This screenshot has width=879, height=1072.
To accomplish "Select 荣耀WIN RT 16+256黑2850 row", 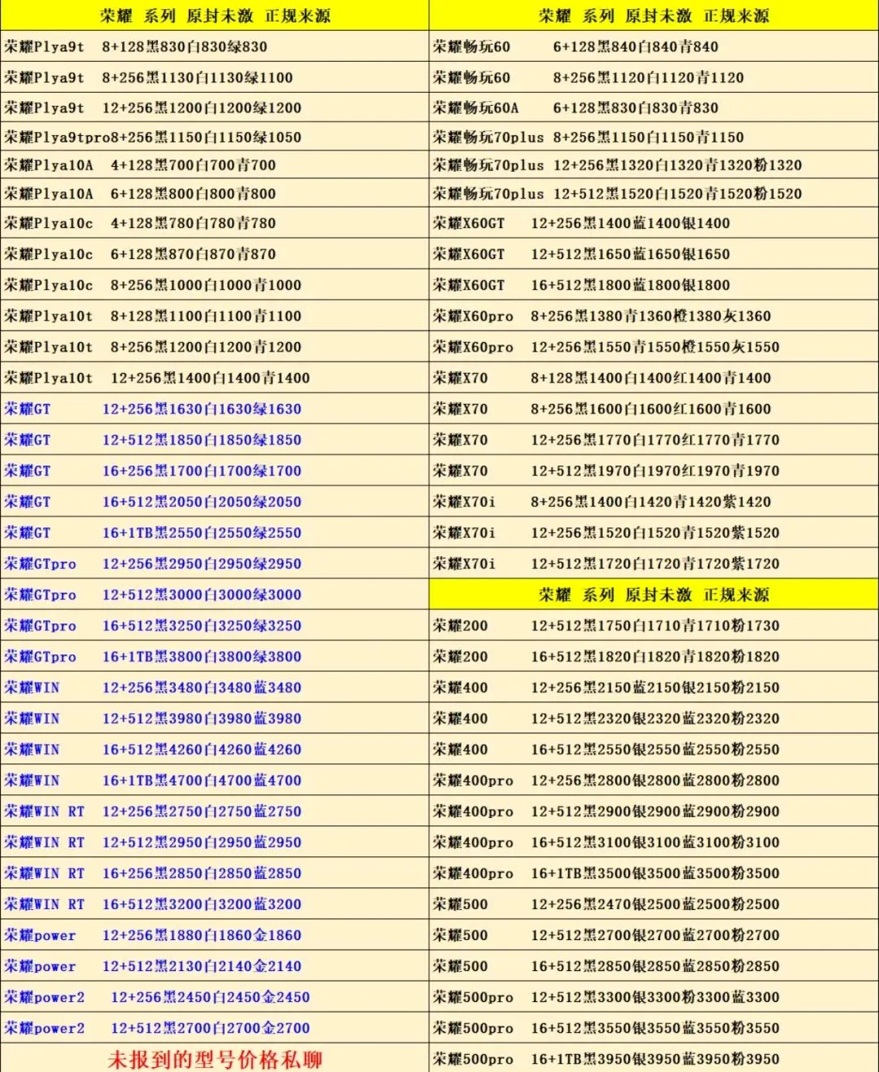I will click(x=215, y=873).
